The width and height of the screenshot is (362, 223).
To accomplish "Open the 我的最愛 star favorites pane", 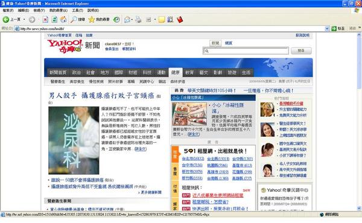I will [99, 20].
